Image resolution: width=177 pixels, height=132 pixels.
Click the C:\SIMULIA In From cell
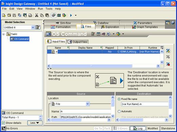coord(129,52)
